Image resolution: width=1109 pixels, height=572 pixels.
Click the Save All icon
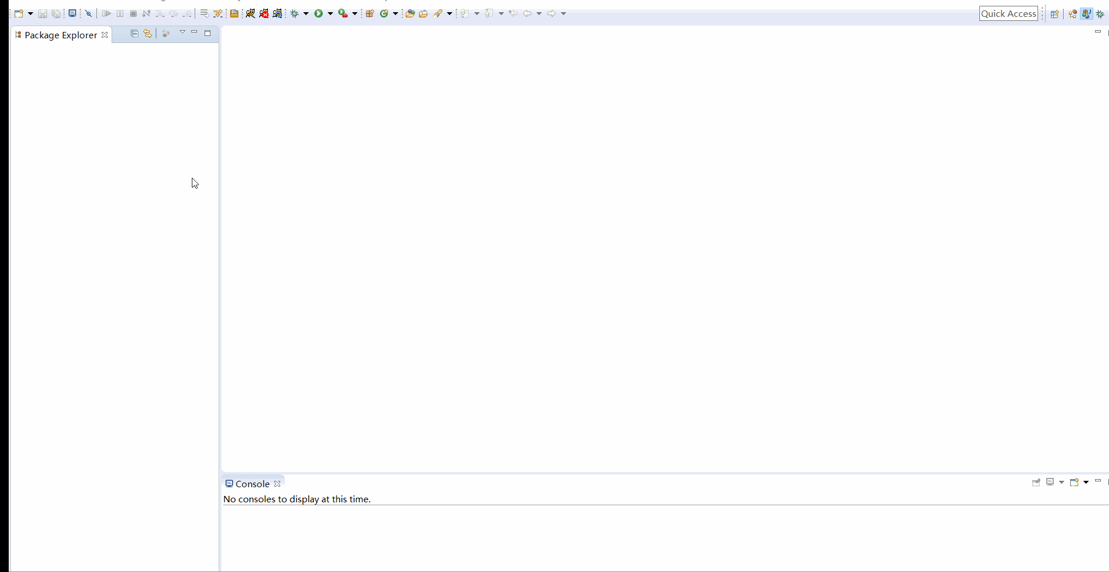point(56,13)
